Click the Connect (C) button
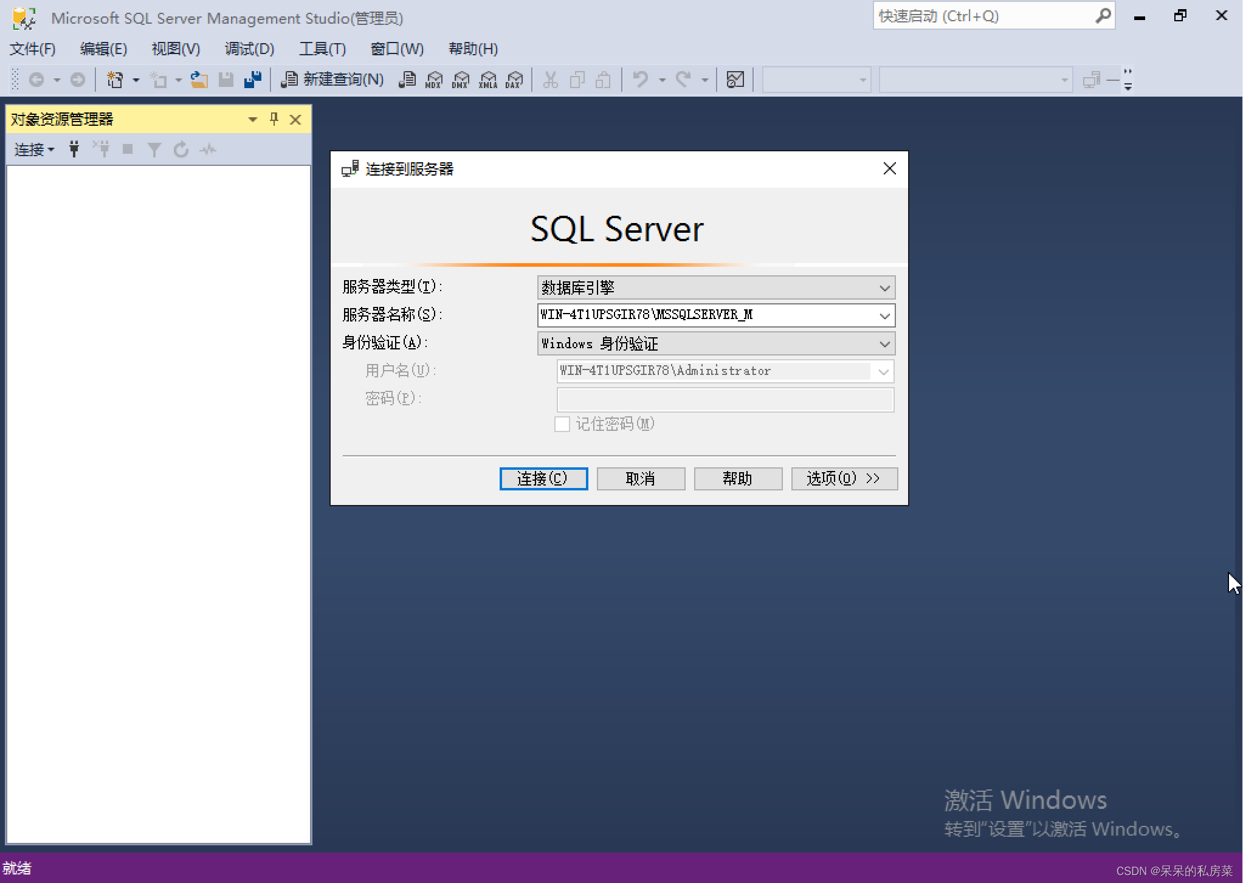 543,479
